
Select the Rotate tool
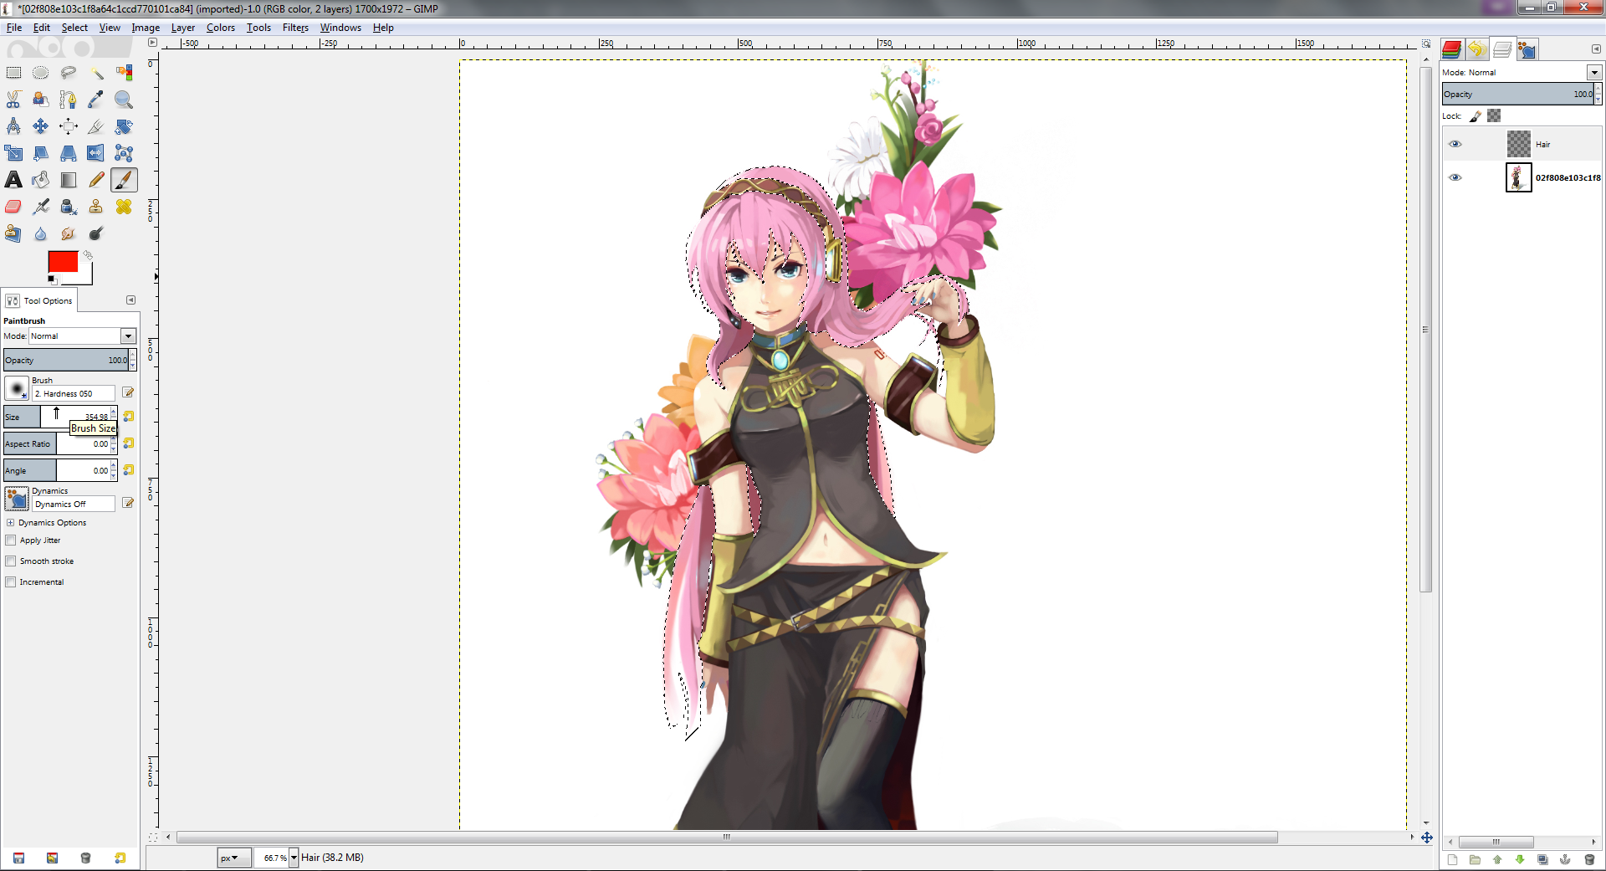tap(124, 126)
